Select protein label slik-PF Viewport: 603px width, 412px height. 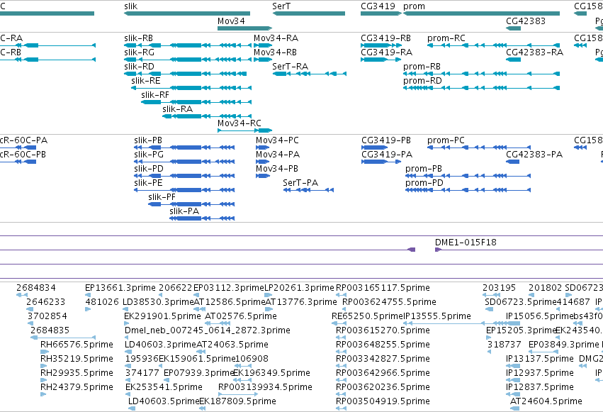pyautogui.click(x=162, y=197)
